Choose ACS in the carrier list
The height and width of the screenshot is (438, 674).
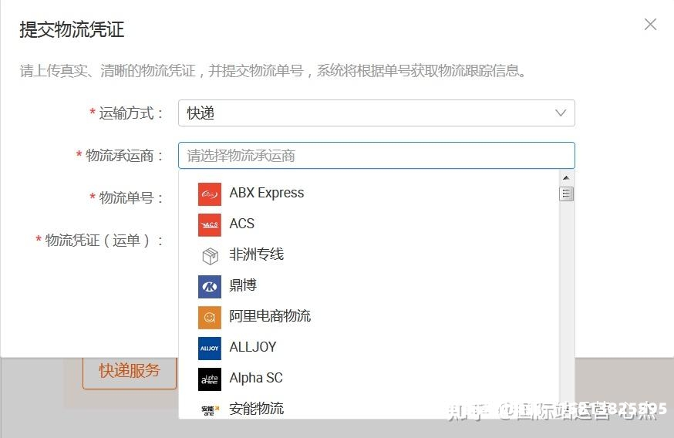pos(241,224)
